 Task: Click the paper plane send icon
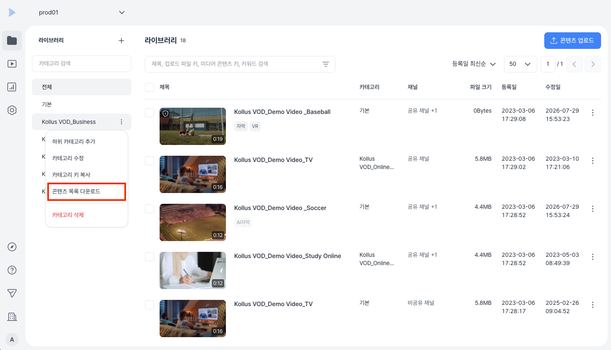click(x=12, y=293)
